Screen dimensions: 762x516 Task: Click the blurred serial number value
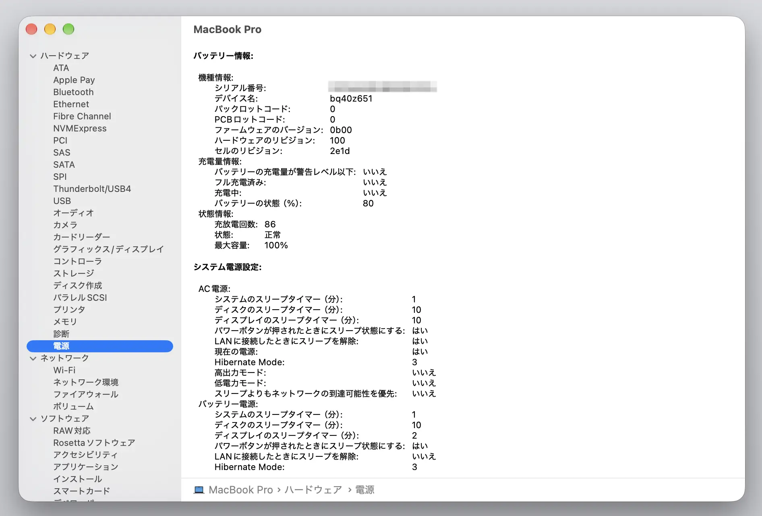[382, 87]
